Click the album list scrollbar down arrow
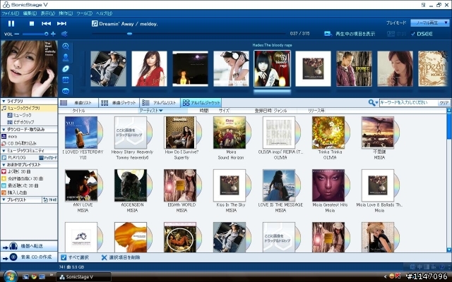 click(449, 250)
